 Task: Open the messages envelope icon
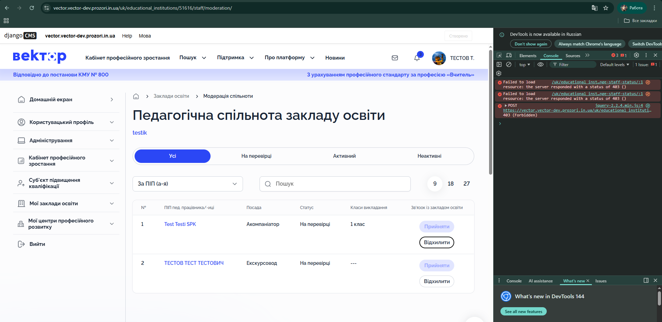point(395,58)
